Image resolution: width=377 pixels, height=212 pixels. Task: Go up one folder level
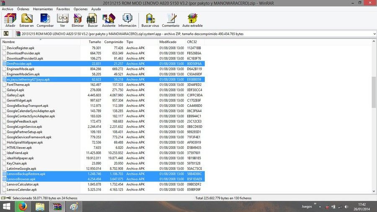coord(6,34)
